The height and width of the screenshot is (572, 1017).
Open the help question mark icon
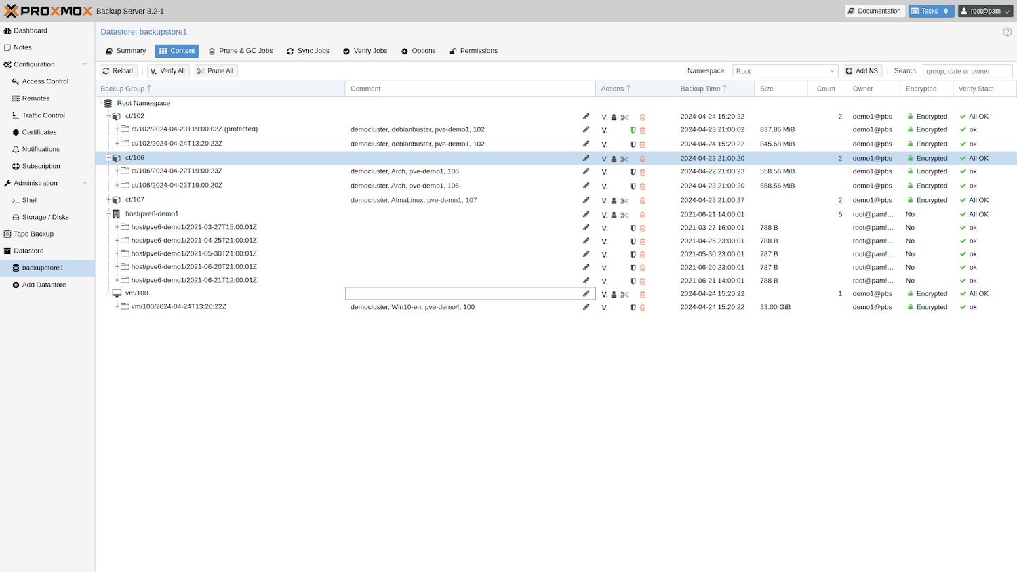(x=1008, y=31)
